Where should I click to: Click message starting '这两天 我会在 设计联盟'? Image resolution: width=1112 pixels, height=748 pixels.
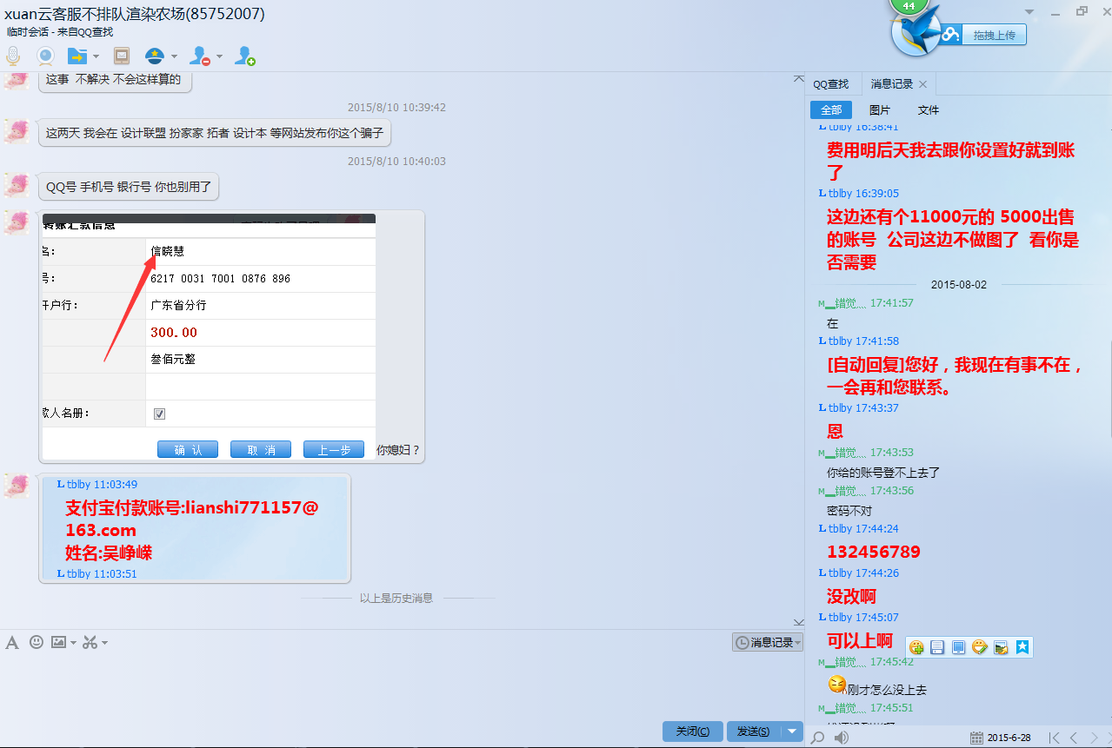coord(215,133)
